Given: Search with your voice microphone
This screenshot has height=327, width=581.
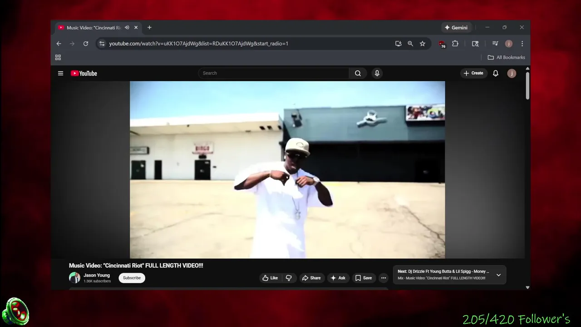Looking at the screenshot, I should tap(377, 73).
